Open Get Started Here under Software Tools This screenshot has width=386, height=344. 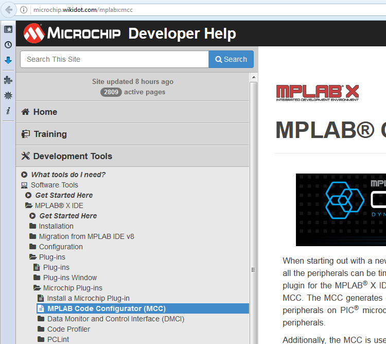point(64,195)
